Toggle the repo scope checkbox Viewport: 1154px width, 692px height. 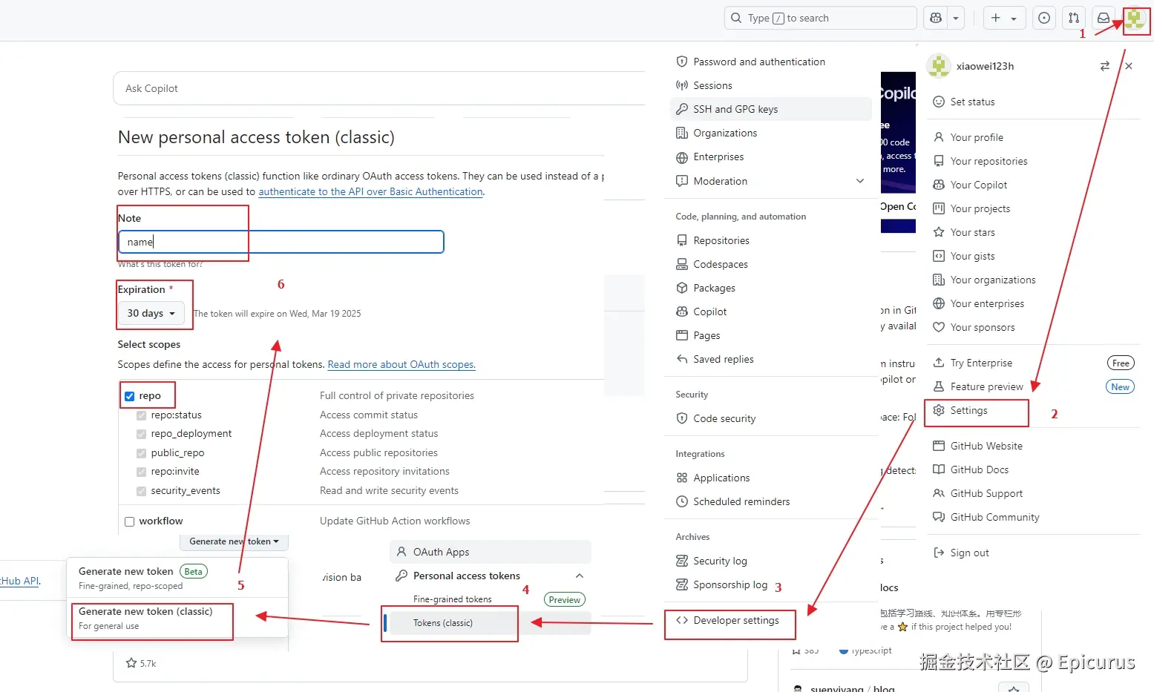click(x=130, y=396)
